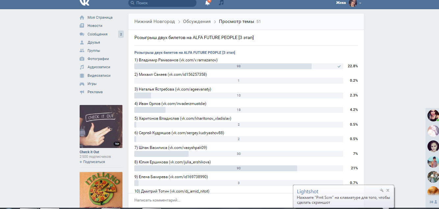Click the Audio music note sidebar icon
439x209 pixels.
click(x=82, y=67)
